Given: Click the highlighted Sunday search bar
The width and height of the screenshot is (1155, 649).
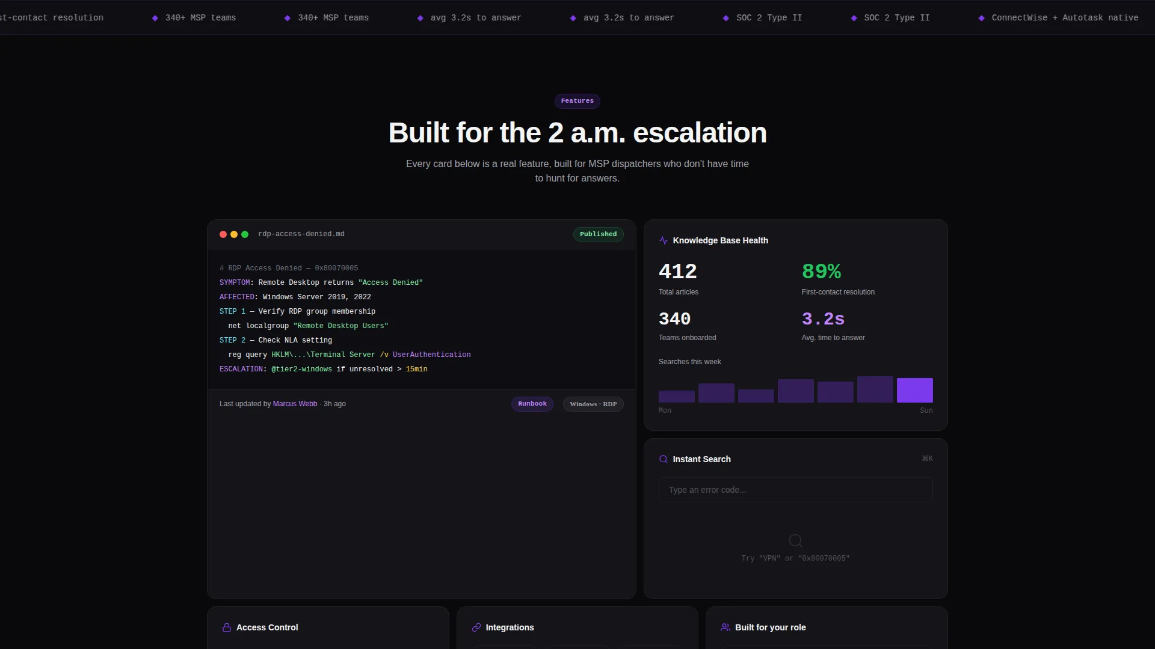Looking at the screenshot, I should (x=914, y=390).
